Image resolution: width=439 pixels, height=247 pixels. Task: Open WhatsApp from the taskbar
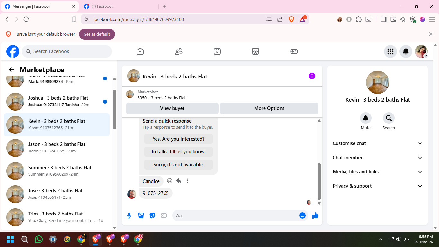[x=39, y=239]
